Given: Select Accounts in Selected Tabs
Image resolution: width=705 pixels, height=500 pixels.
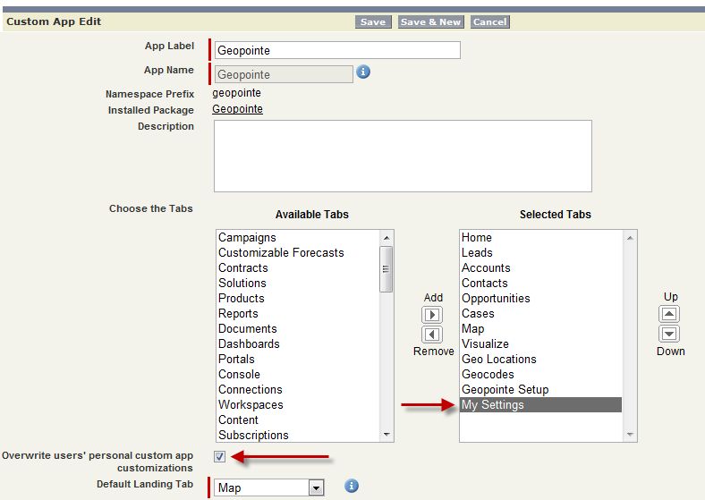Looking at the screenshot, I should pyautogui.click(x=541, y=268).
